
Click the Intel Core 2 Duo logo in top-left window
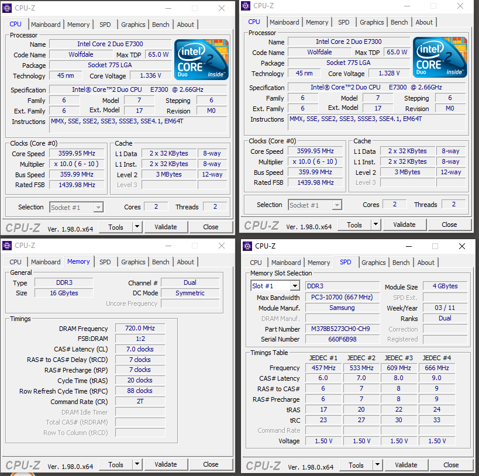[x=201, y=60]
